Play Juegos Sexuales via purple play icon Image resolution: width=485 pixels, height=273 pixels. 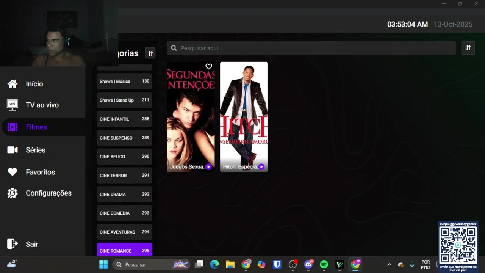coord(209,167)
